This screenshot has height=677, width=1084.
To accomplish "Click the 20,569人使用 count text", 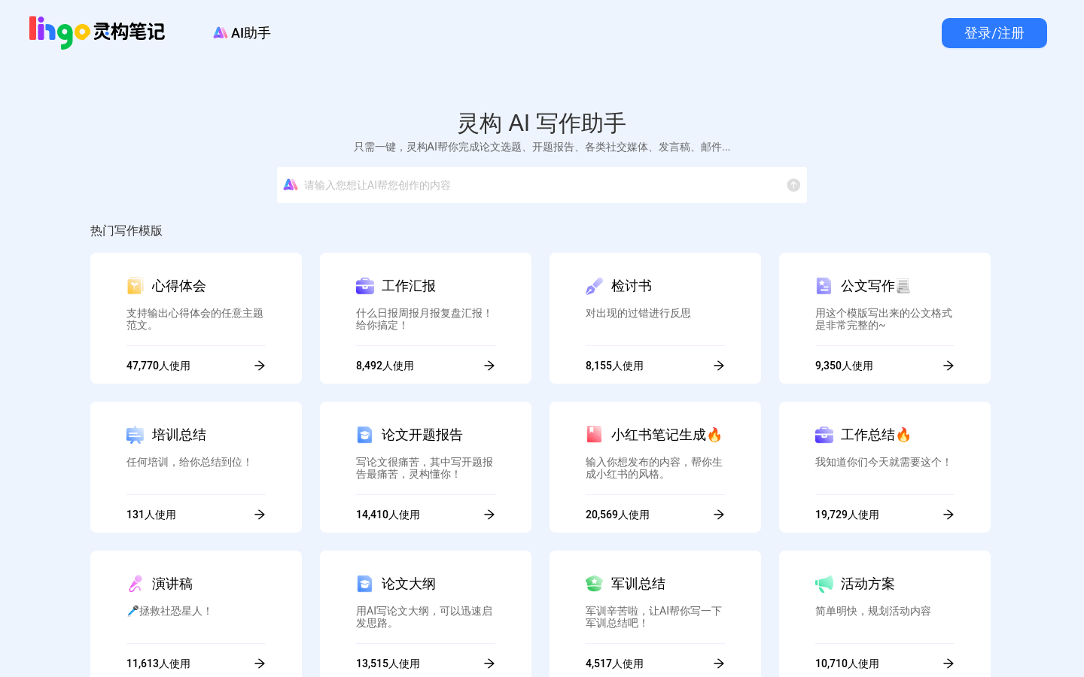I will [617, 515].
